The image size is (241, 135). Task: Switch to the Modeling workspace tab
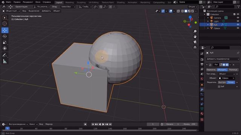[69, 3]
